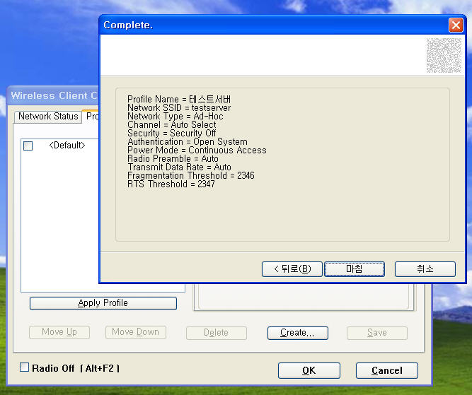Click 'Fragmentation Threshold = 2346' line
The image size is (472, 395).
click(x=191, y=175)
